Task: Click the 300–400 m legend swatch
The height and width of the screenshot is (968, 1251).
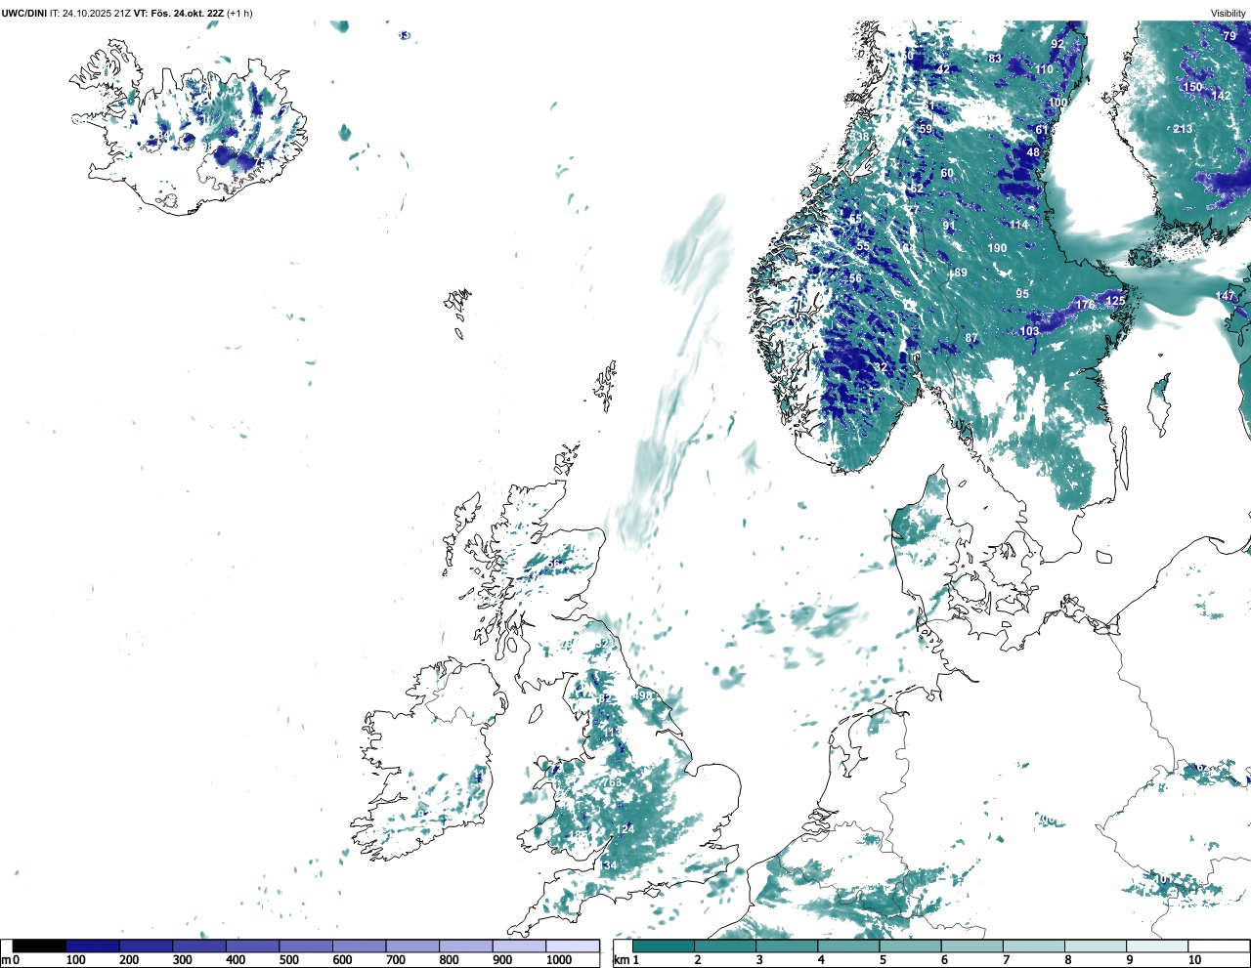Action: (x=199, y=946)
